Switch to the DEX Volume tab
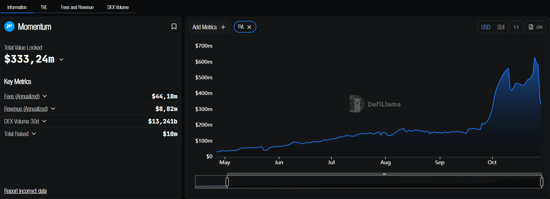Viewport: 550px width, 199px height. pyautogui.click(x=118, y=7)
